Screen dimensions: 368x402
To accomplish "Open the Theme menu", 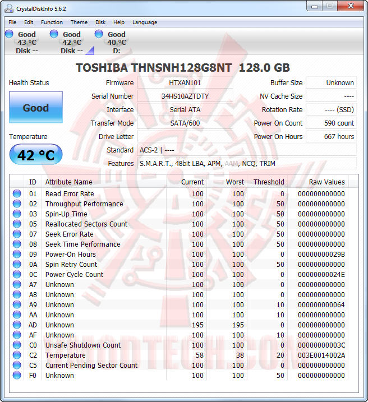I will tap(79, 22).
